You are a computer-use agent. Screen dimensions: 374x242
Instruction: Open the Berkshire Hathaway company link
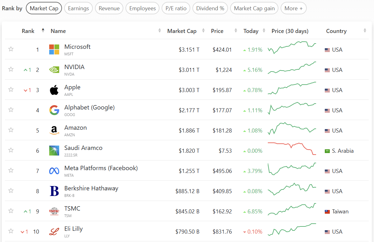91,188
